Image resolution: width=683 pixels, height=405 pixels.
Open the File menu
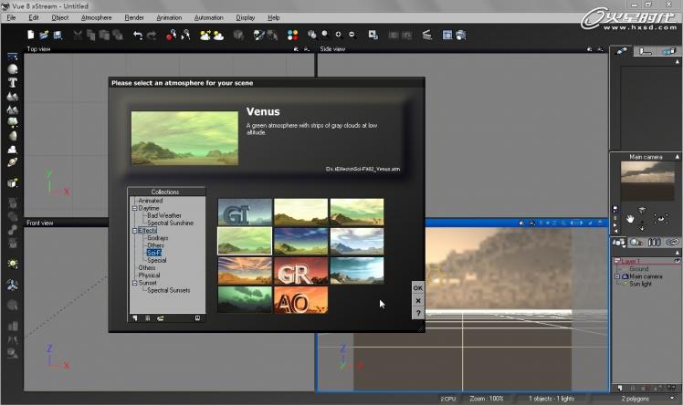tap(11, 17)
